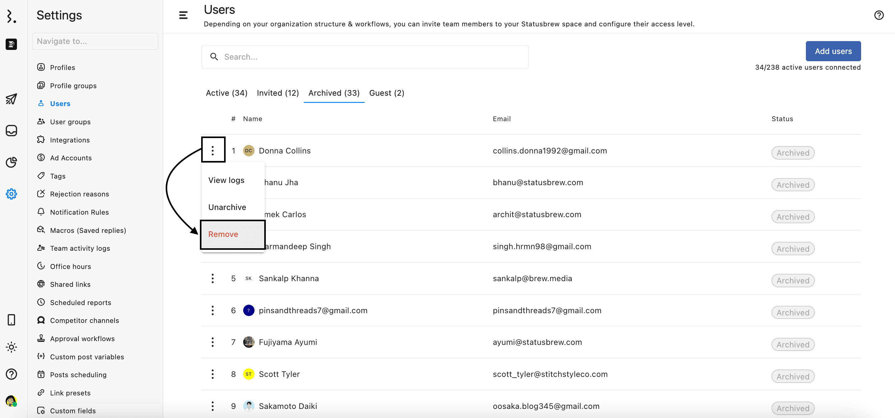The height and width of the screenshot is (418, 895).
Task: Collapse sidebar with the hamburger menu icon
Action: (183, 15)
